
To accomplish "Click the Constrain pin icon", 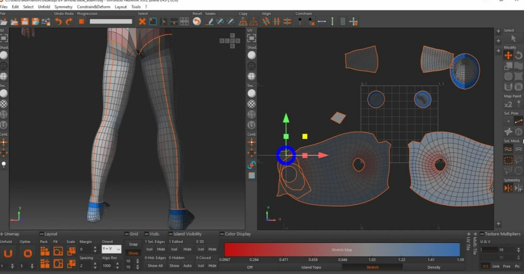I will (300, 22).
